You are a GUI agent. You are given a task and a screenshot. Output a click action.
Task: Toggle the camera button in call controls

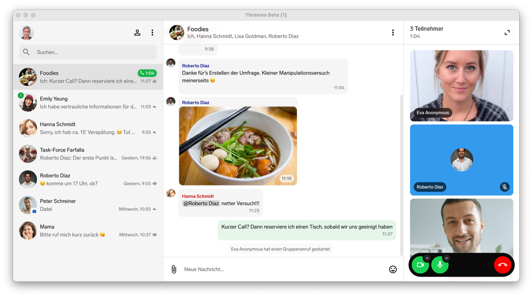tap(420, 265)
